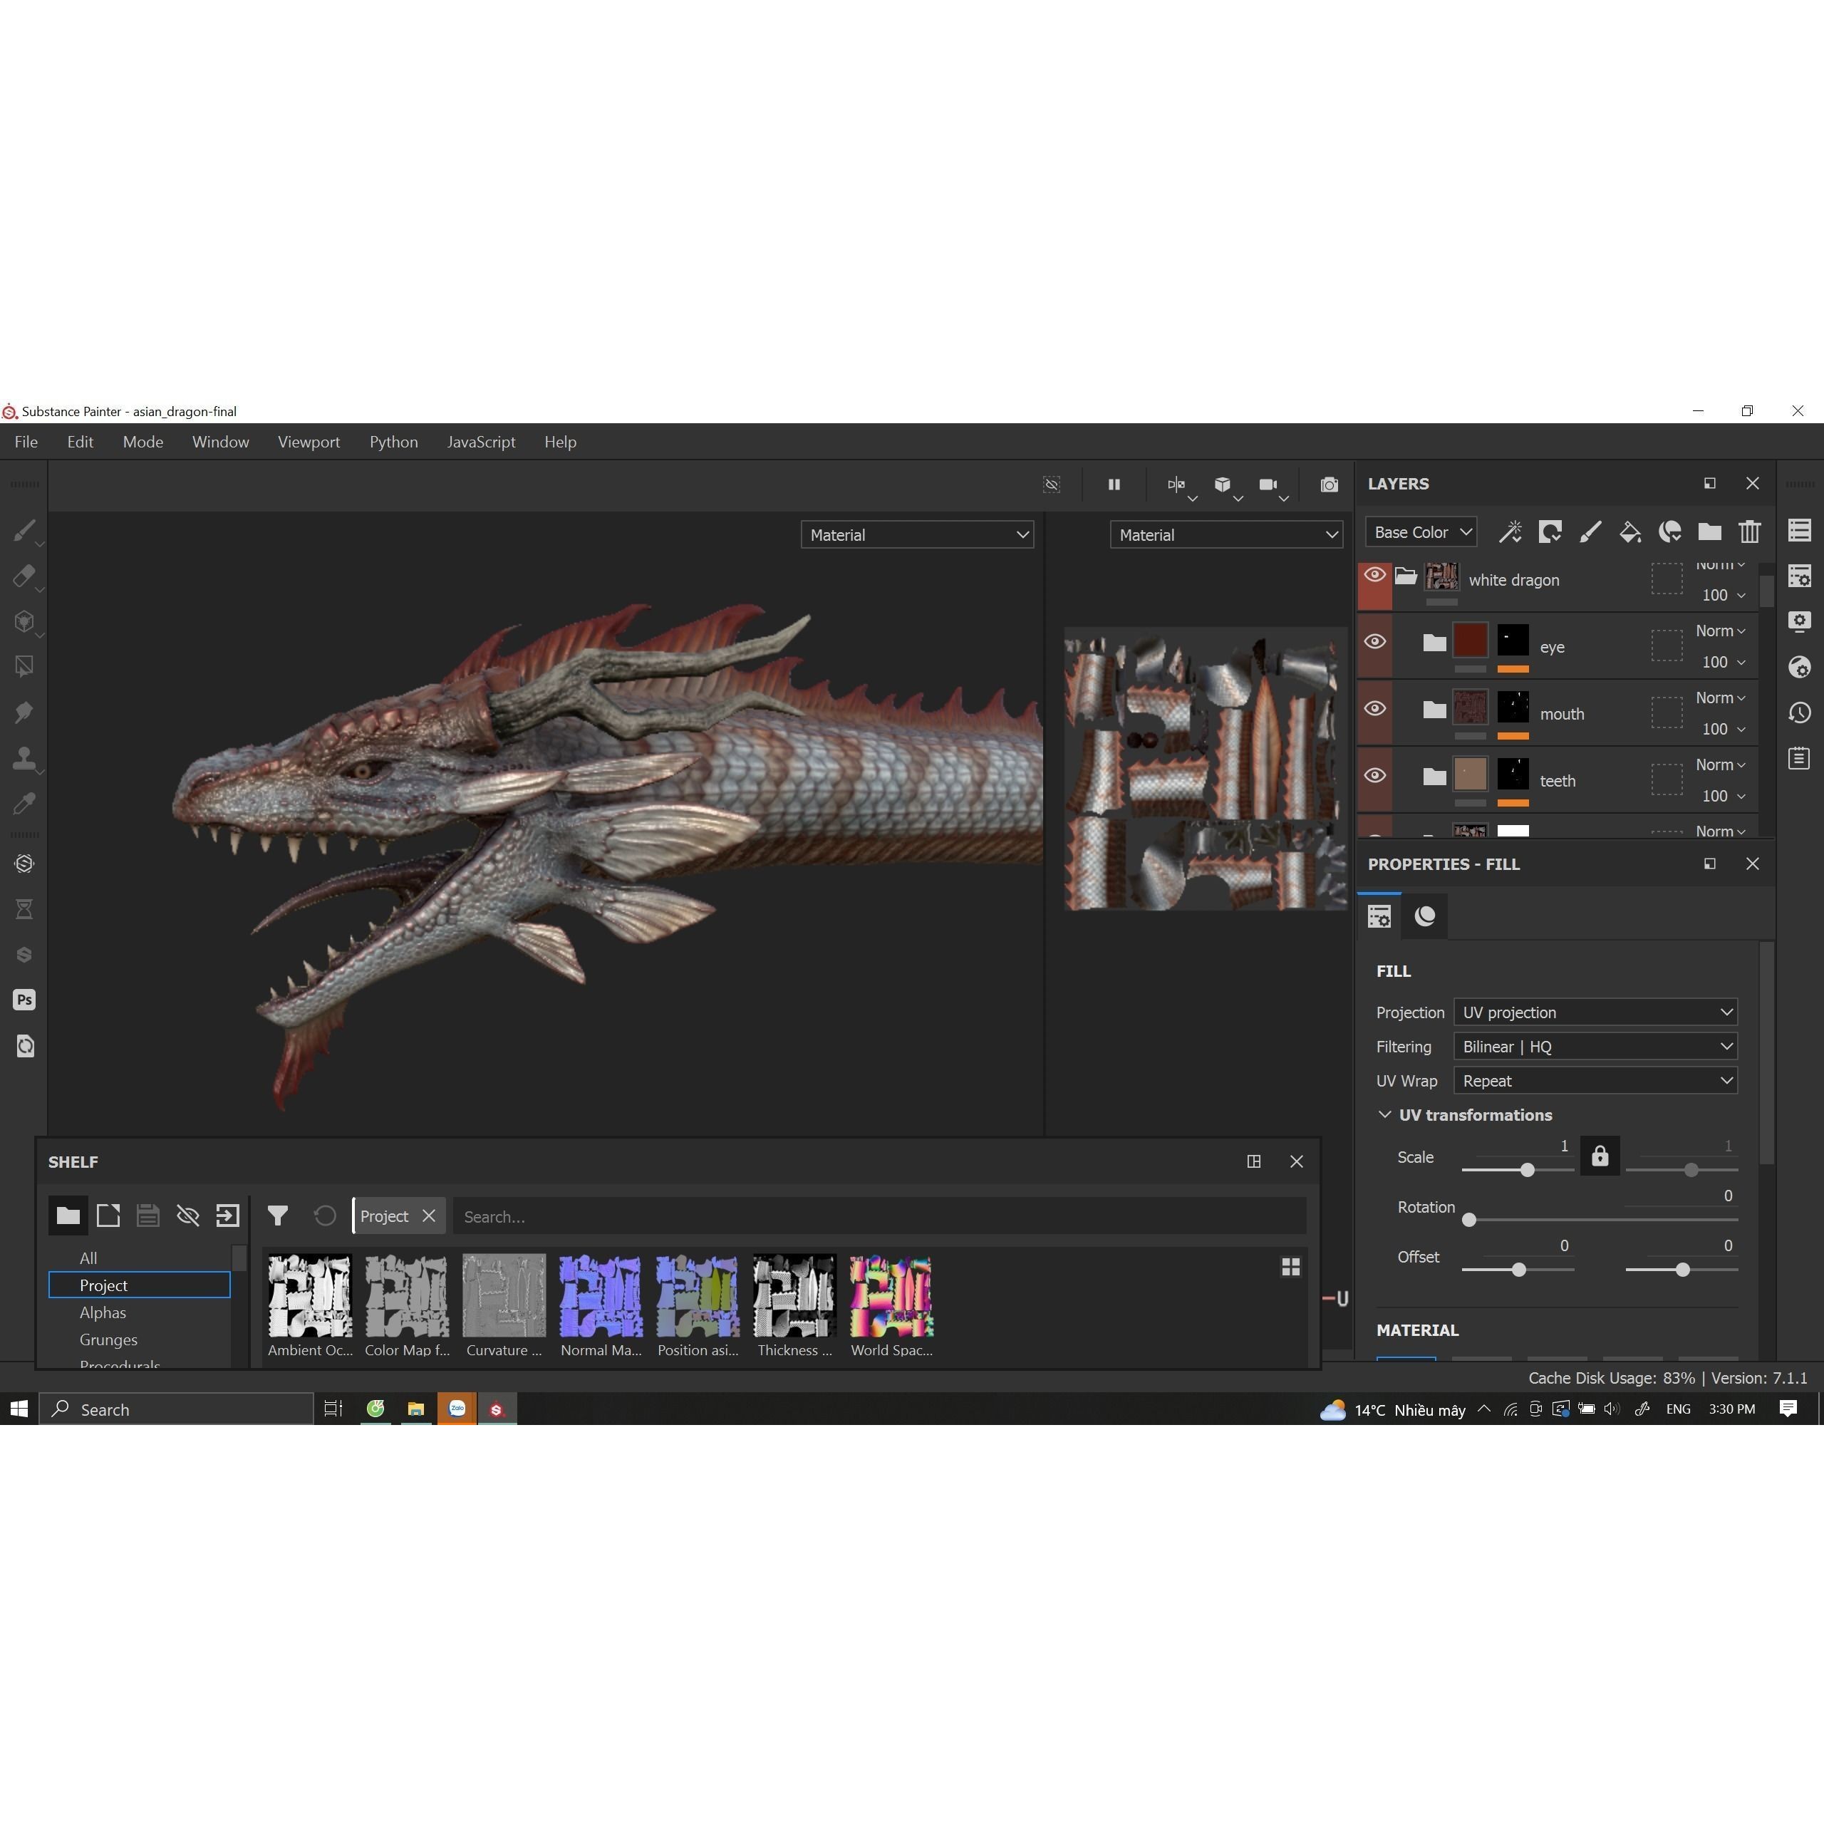1824x1824 pixels.
Task: Toggle the teeth layer visibility
Action: [x=1374, y=775]
